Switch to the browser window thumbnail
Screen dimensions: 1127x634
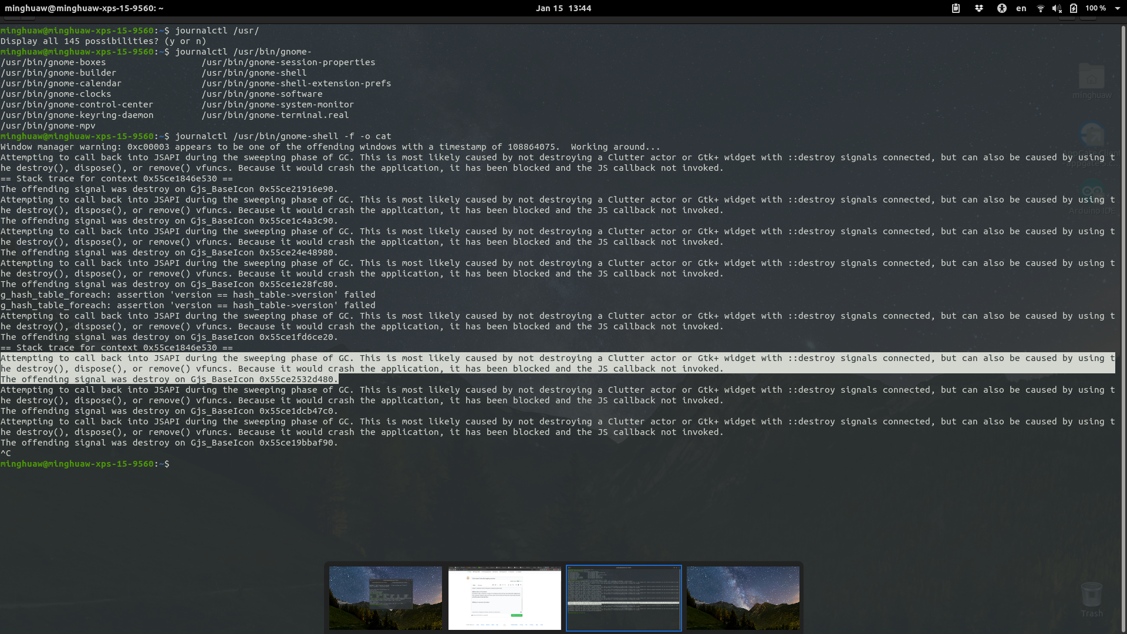click(504, 598)
